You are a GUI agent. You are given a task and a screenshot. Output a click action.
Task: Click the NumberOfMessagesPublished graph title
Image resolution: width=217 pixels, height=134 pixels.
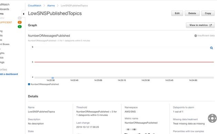(49, 36)
